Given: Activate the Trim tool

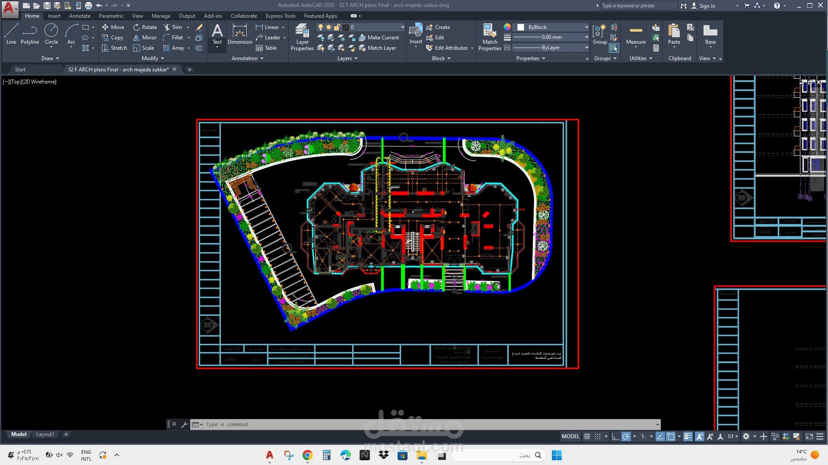Looking at the screenshot, I should click(172, 27).
